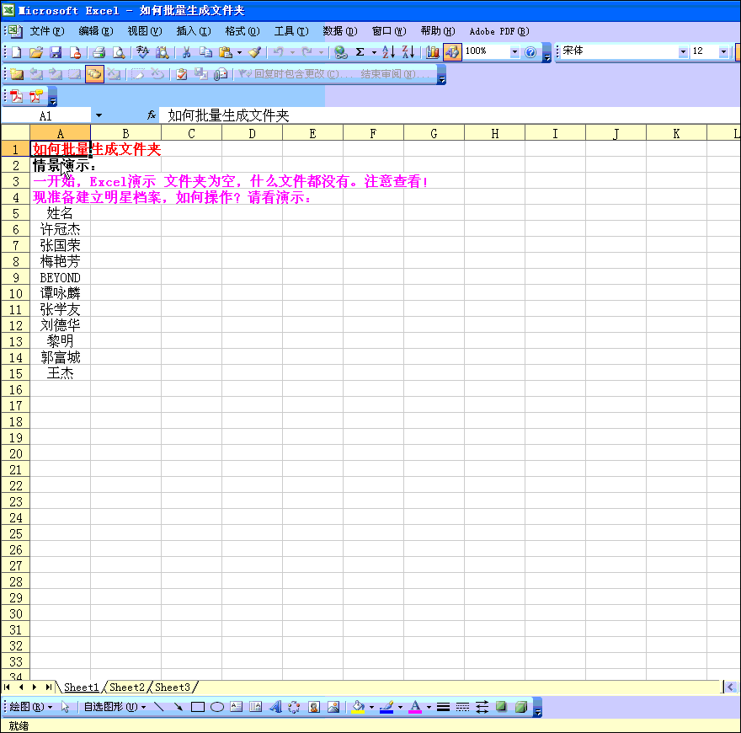This screenshot has height=733, width=741.
Task: Pick the Oval drawing tool
Action: [217, 708]
